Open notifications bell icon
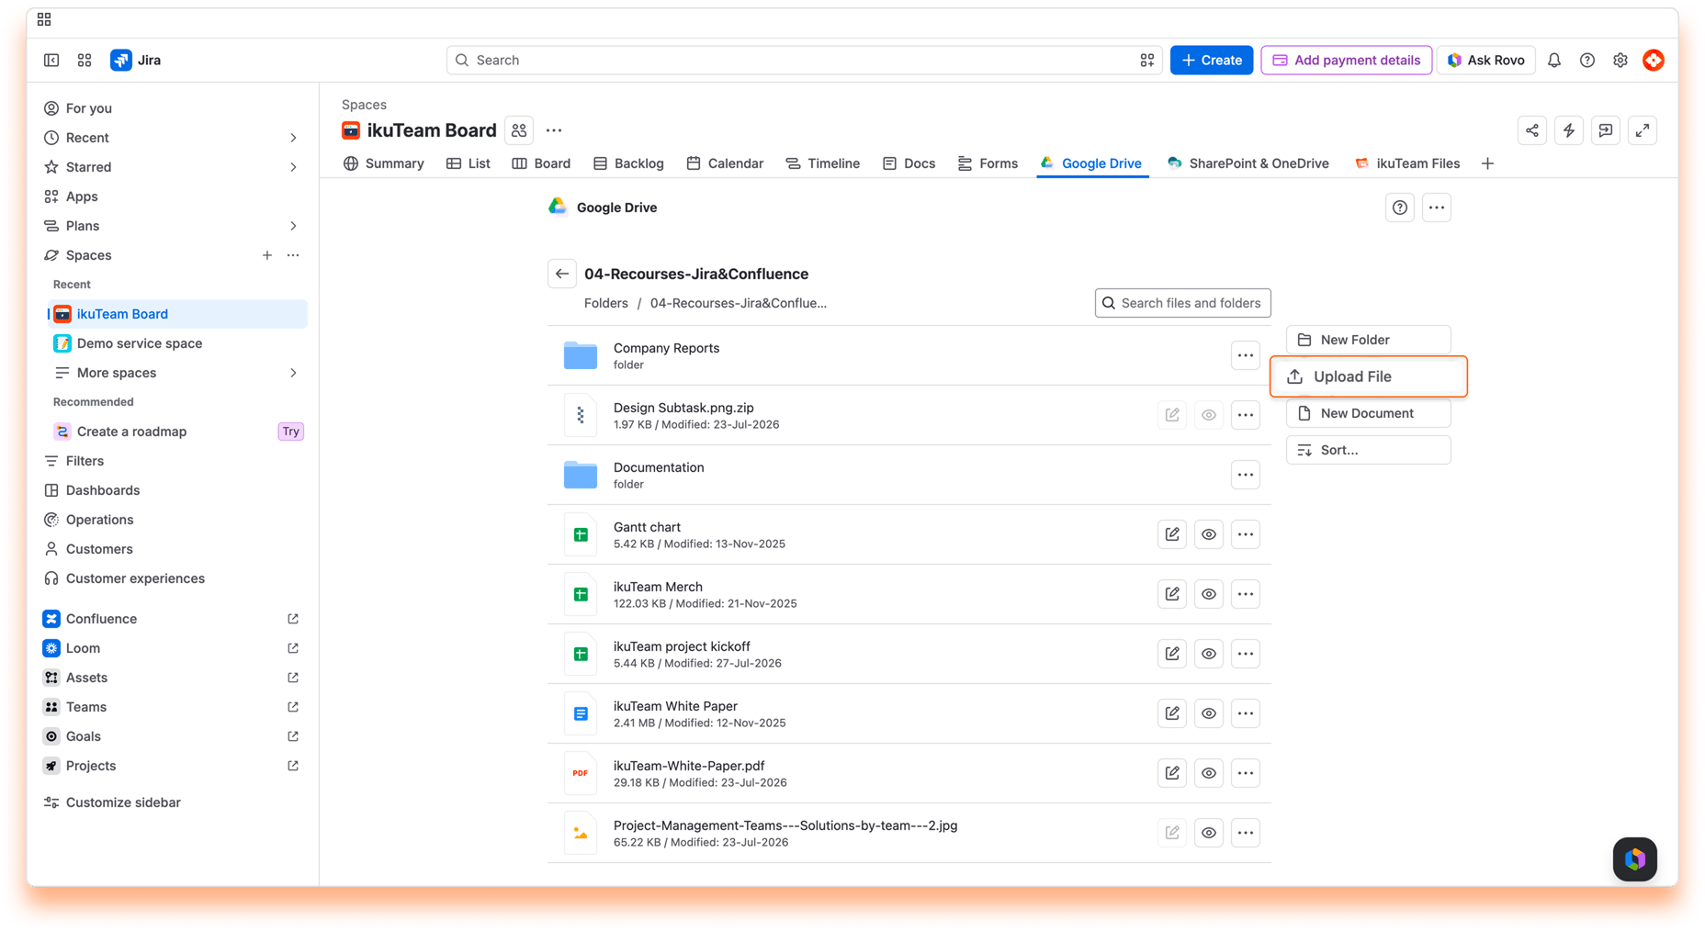Screen dimensions: 1705x931 (x=1554, y=60)
